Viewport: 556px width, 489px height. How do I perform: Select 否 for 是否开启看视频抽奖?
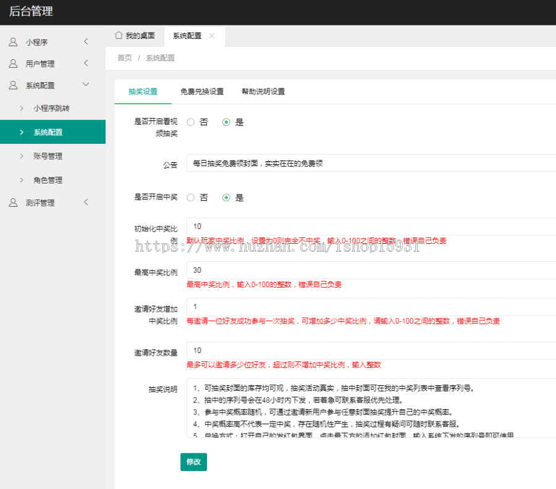(191, 122)
